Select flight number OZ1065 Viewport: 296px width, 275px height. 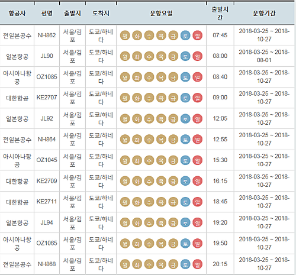point(47,243)
